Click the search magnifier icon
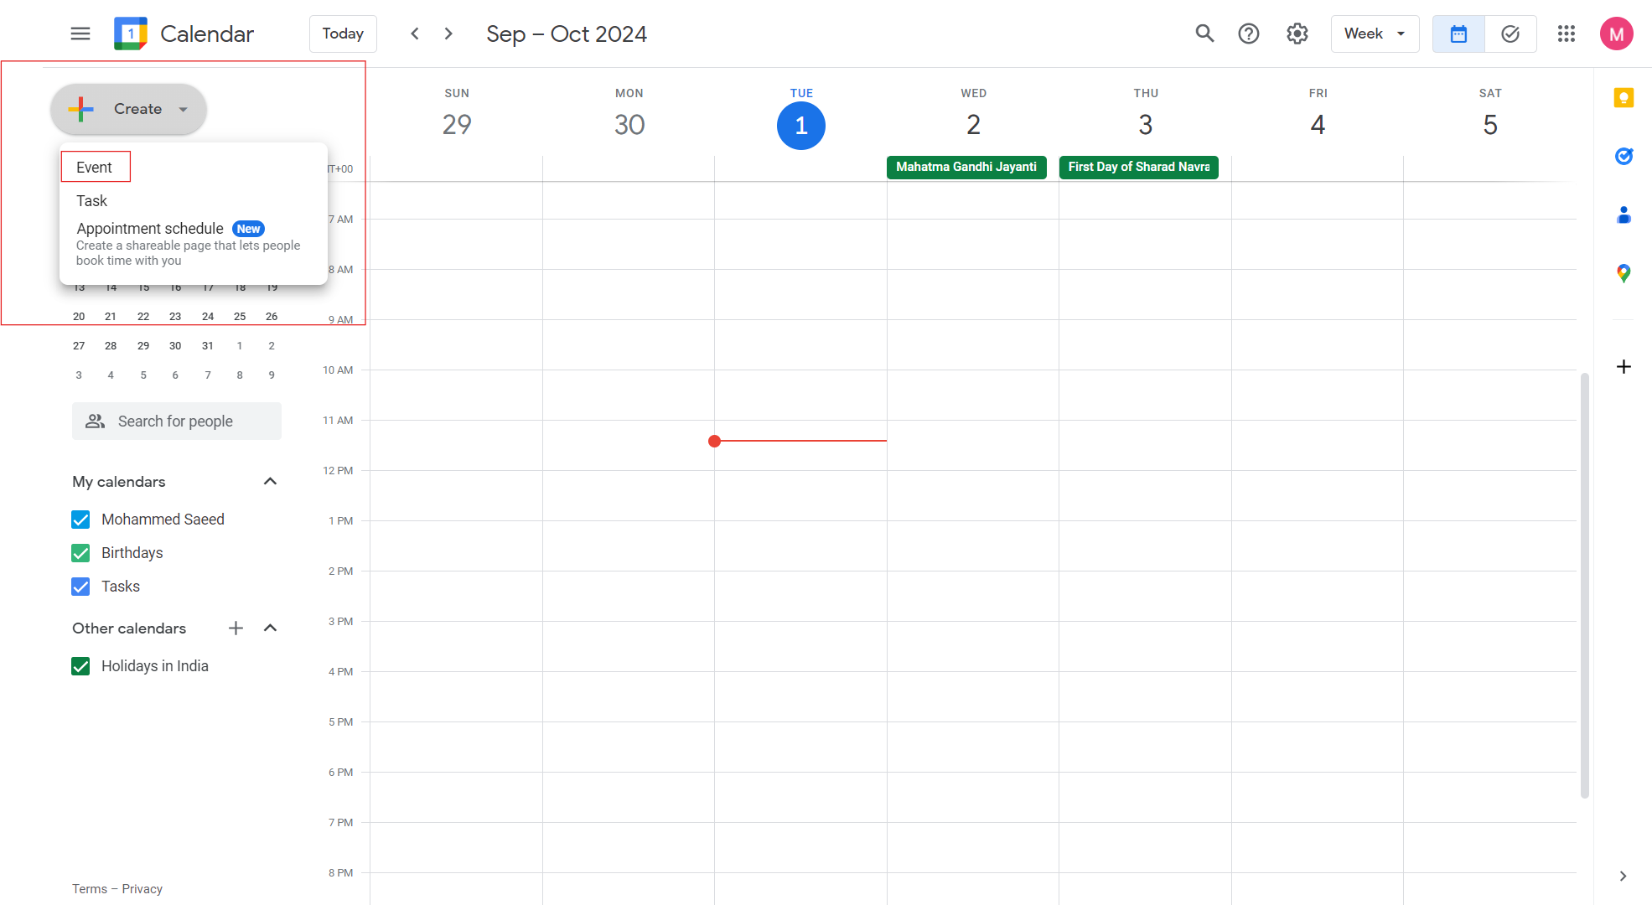This screenshot has width=1652, height=905. tap(1204, 34)
